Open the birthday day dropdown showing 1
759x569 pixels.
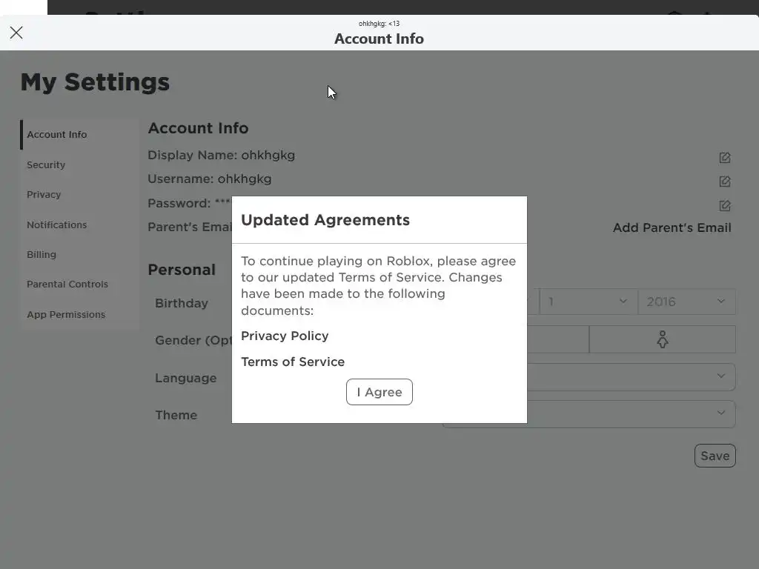pos(589,302)
